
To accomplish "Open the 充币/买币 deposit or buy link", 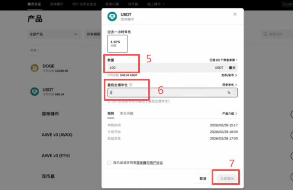I will click(229, 75).
